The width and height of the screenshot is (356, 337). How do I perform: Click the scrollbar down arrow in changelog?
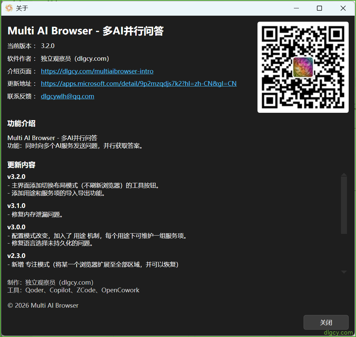coord(344,272)
